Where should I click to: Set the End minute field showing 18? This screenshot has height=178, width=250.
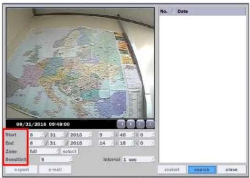click(127, 143)
